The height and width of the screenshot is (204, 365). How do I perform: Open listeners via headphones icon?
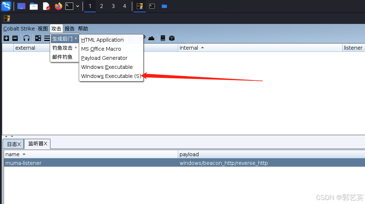[26, 38]
